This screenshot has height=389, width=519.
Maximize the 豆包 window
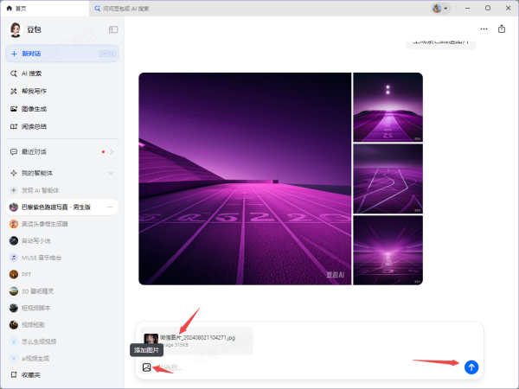coord(488,9)
